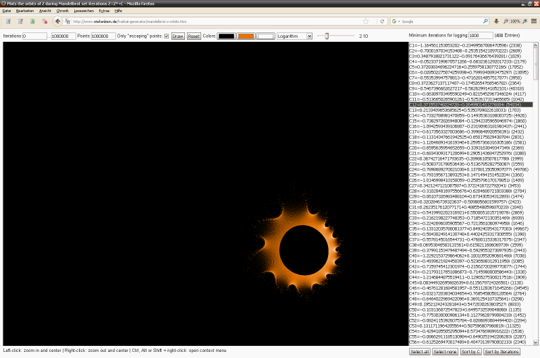Toggle the Only "escaping" points checkbox
Screen dimensions: 540x358
pos(167,36)
